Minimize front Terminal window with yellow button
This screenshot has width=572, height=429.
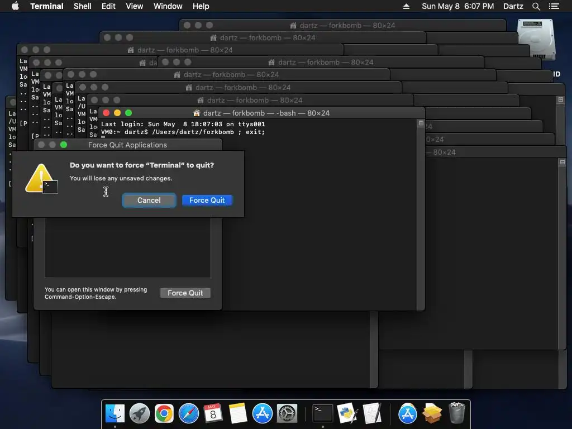[117, 113]
